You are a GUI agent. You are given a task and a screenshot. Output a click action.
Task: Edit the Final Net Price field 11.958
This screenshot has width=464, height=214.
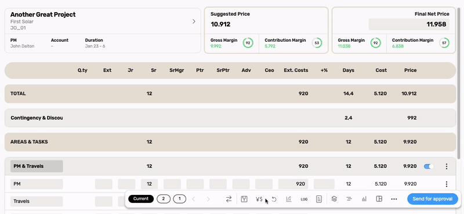[409, 24]
